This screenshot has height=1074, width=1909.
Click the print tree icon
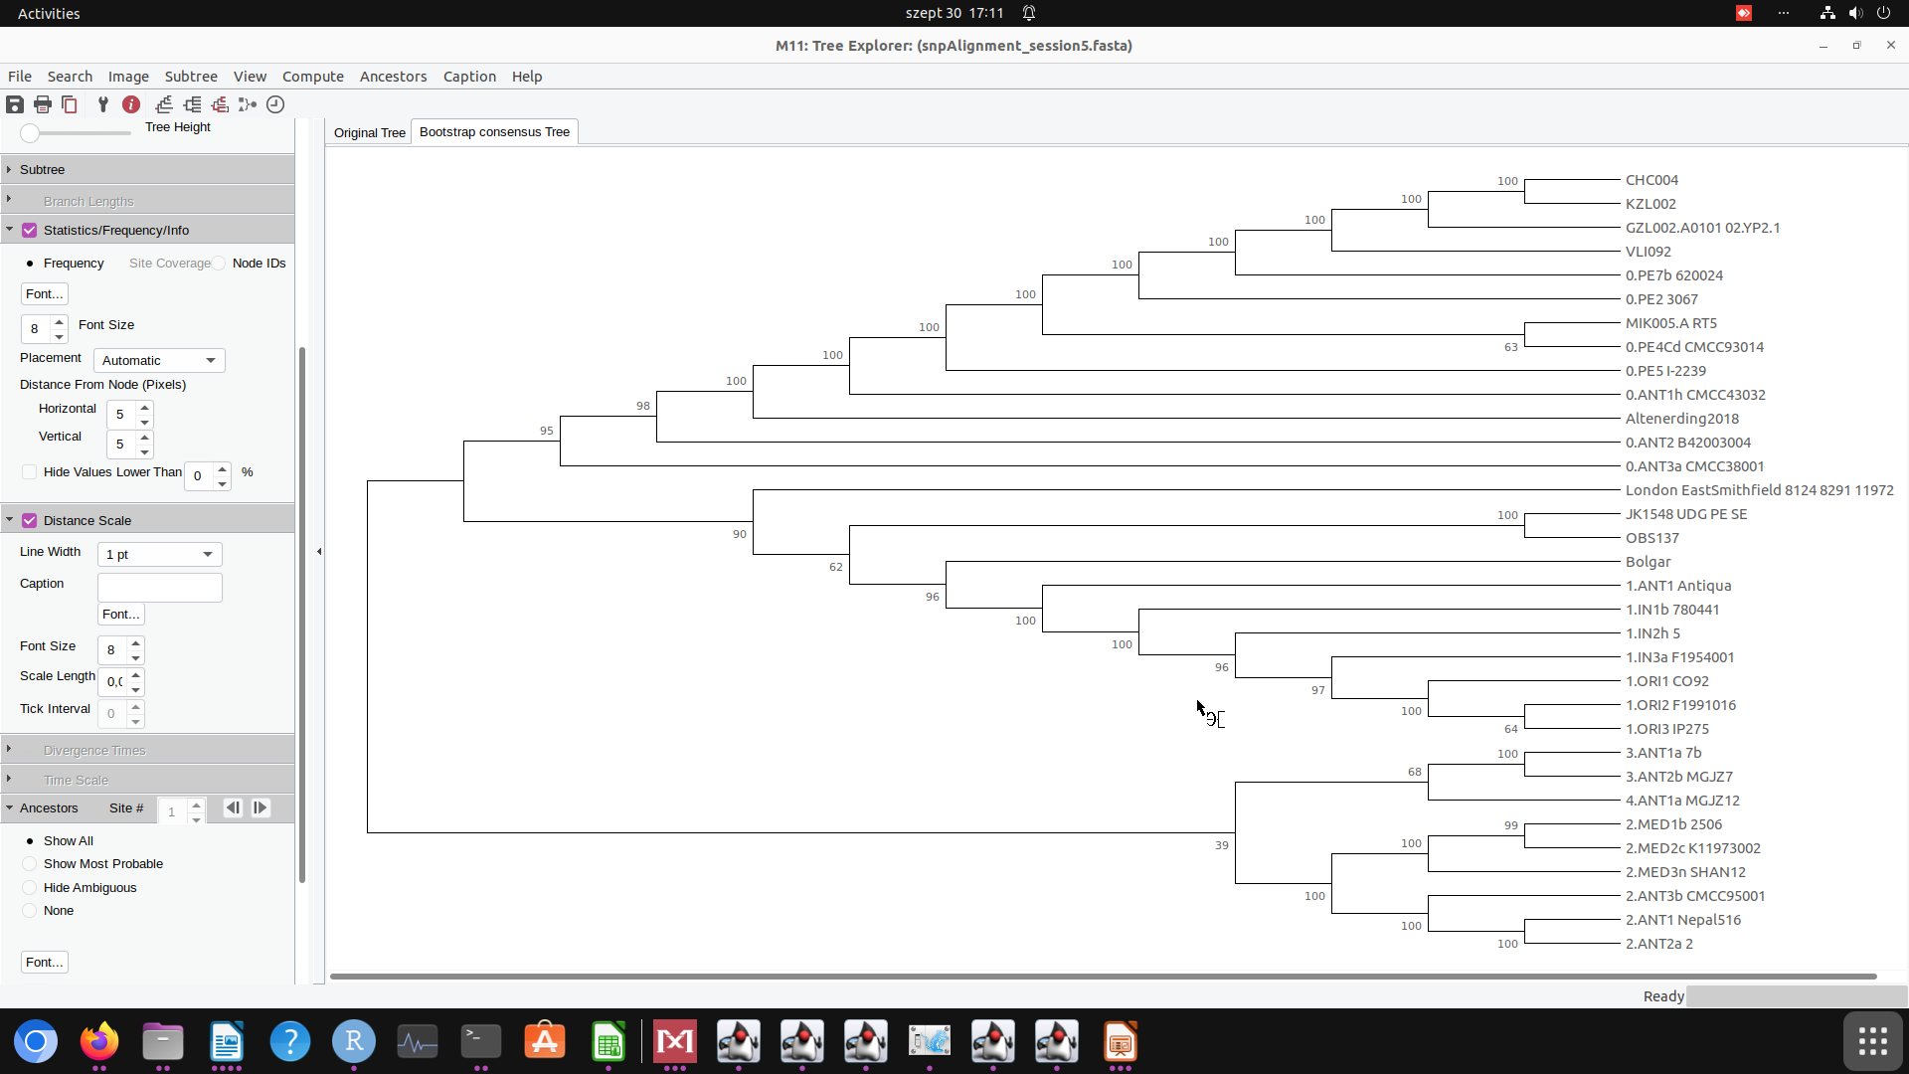click(x=43, y=104)
